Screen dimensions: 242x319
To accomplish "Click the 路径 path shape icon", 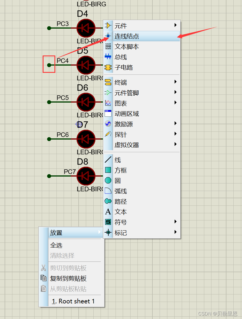I will pyautogui.click(x=108, y=201).
